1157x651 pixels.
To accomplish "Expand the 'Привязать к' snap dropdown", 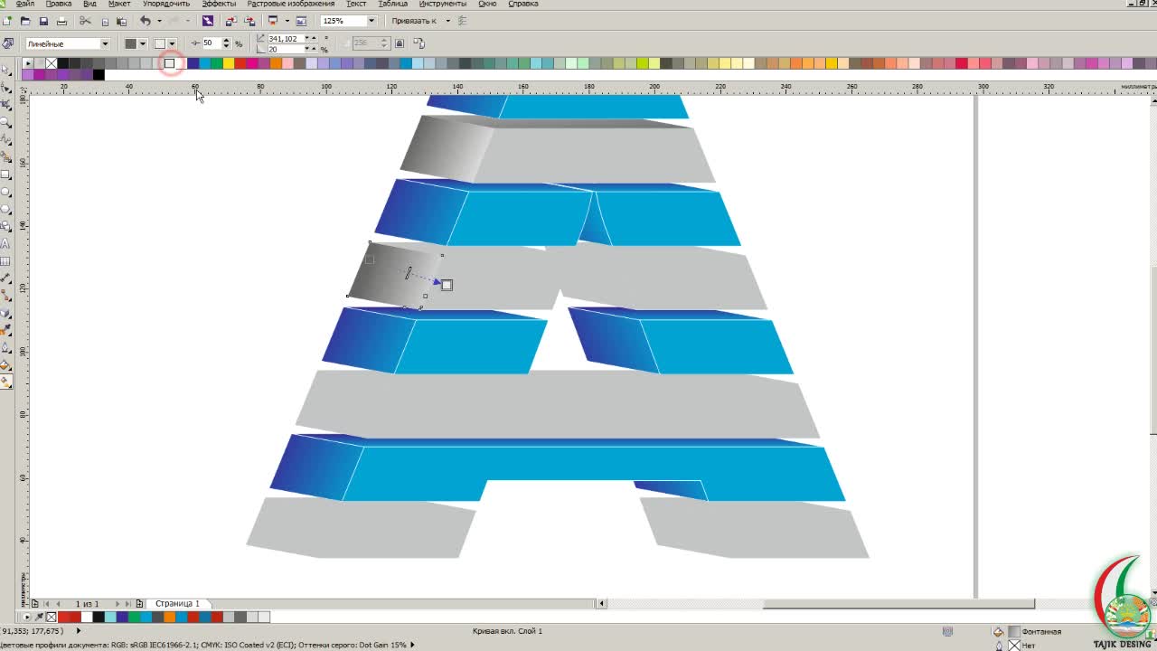I will click(x=447, y=21).
